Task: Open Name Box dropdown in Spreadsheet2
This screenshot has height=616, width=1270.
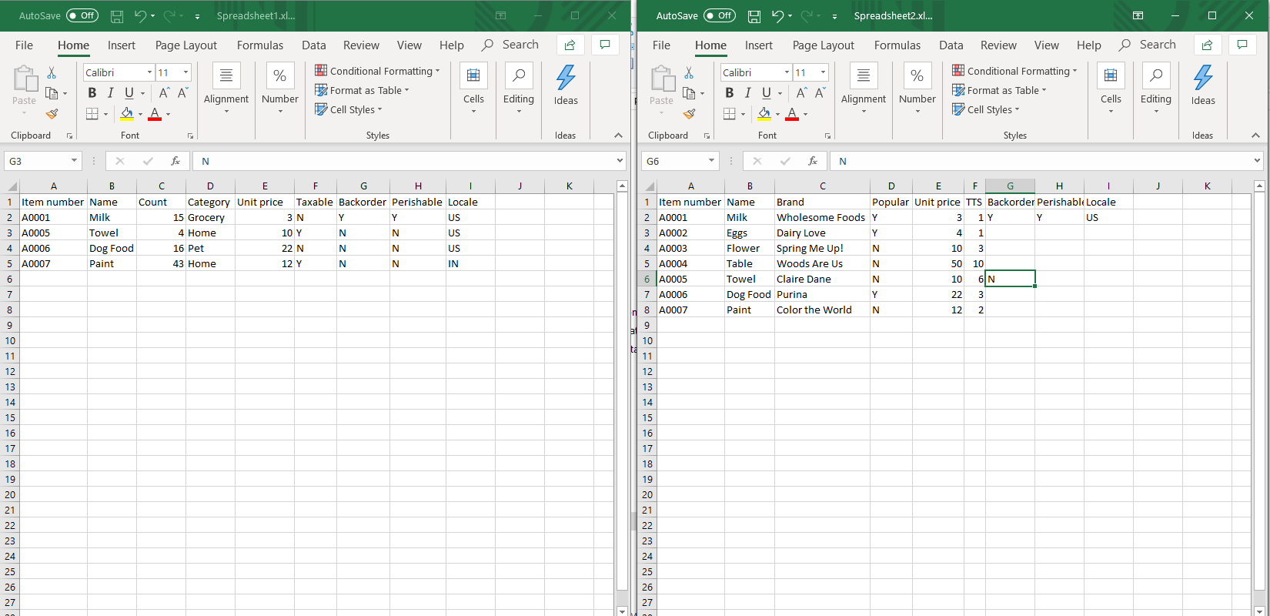Action: click(711, 161)
